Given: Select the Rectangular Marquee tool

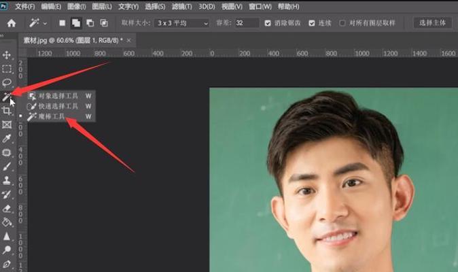Looking at the screenshot, I should point(7,69).
